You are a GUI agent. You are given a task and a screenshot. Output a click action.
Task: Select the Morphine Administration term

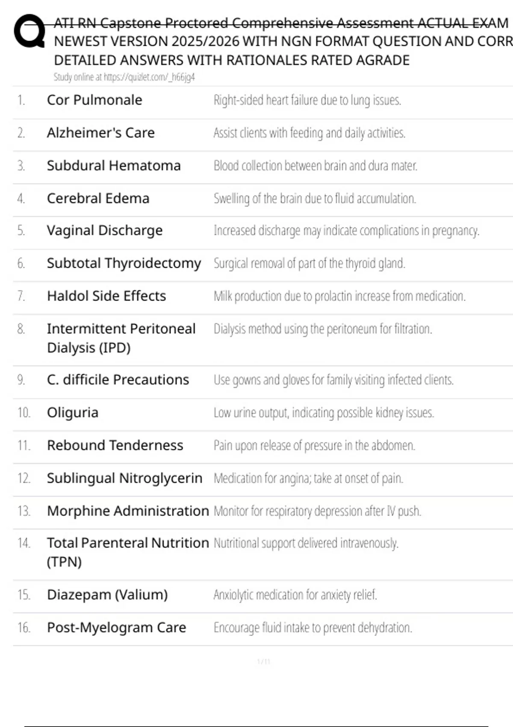click(128, 511)
